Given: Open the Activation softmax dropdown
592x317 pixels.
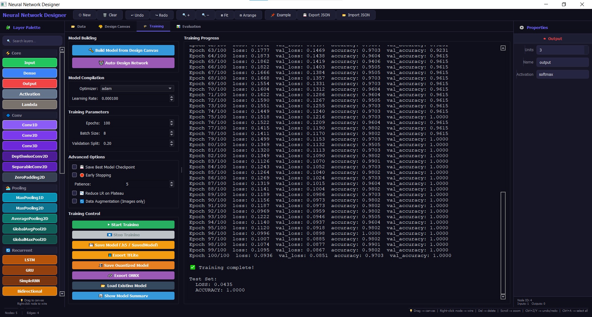Looking at the screenshot, I should click(x=562, y=74).
